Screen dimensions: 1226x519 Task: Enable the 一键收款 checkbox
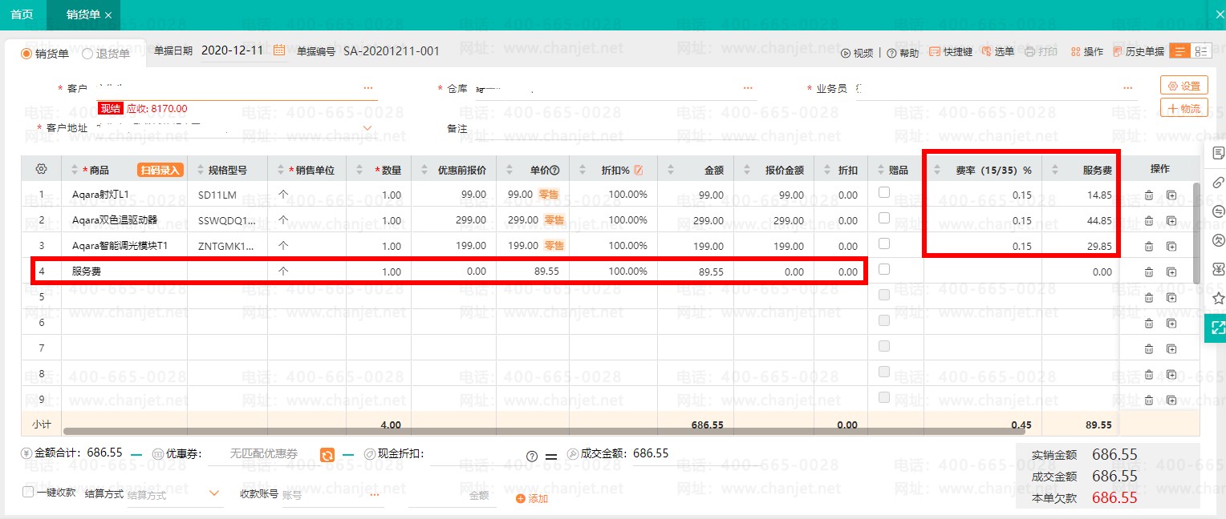[28, 492]
